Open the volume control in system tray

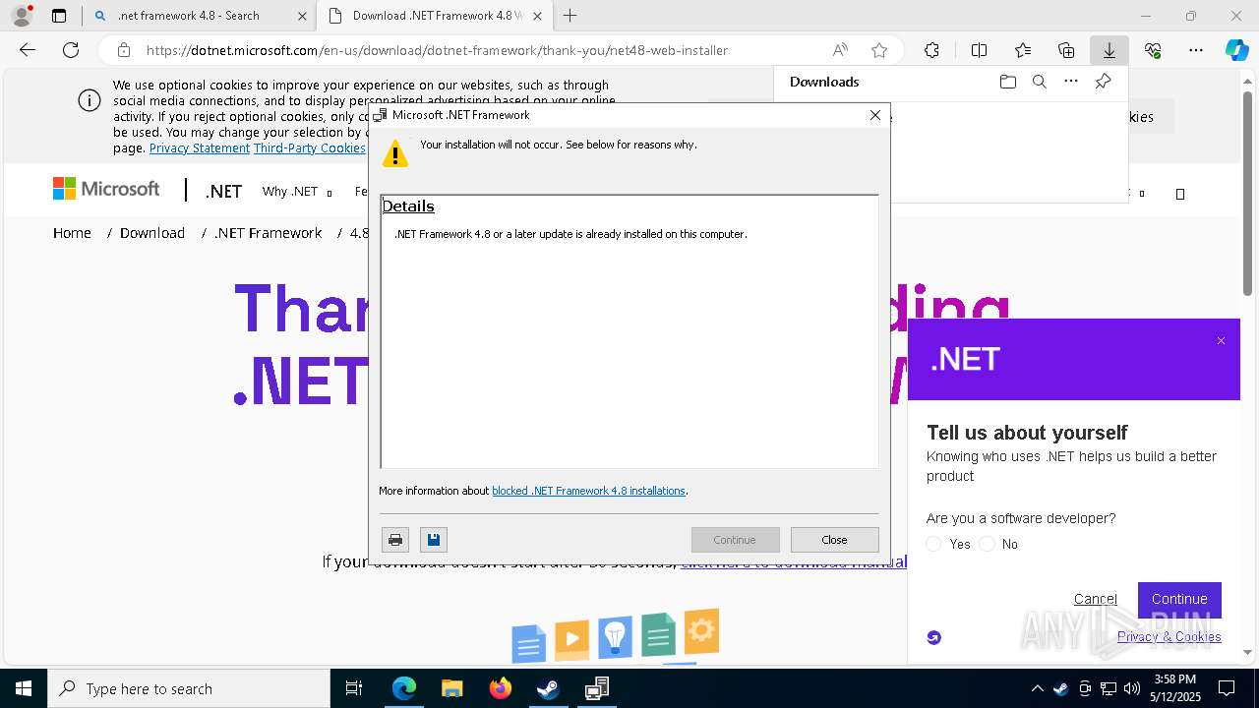tap(1131, 688)
